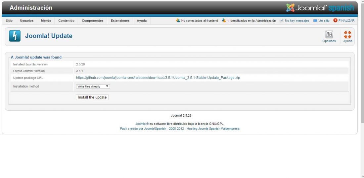364x178 pixels.
Task: Click the Ver sitio monitor icon
Action: [x=315, y=20]
